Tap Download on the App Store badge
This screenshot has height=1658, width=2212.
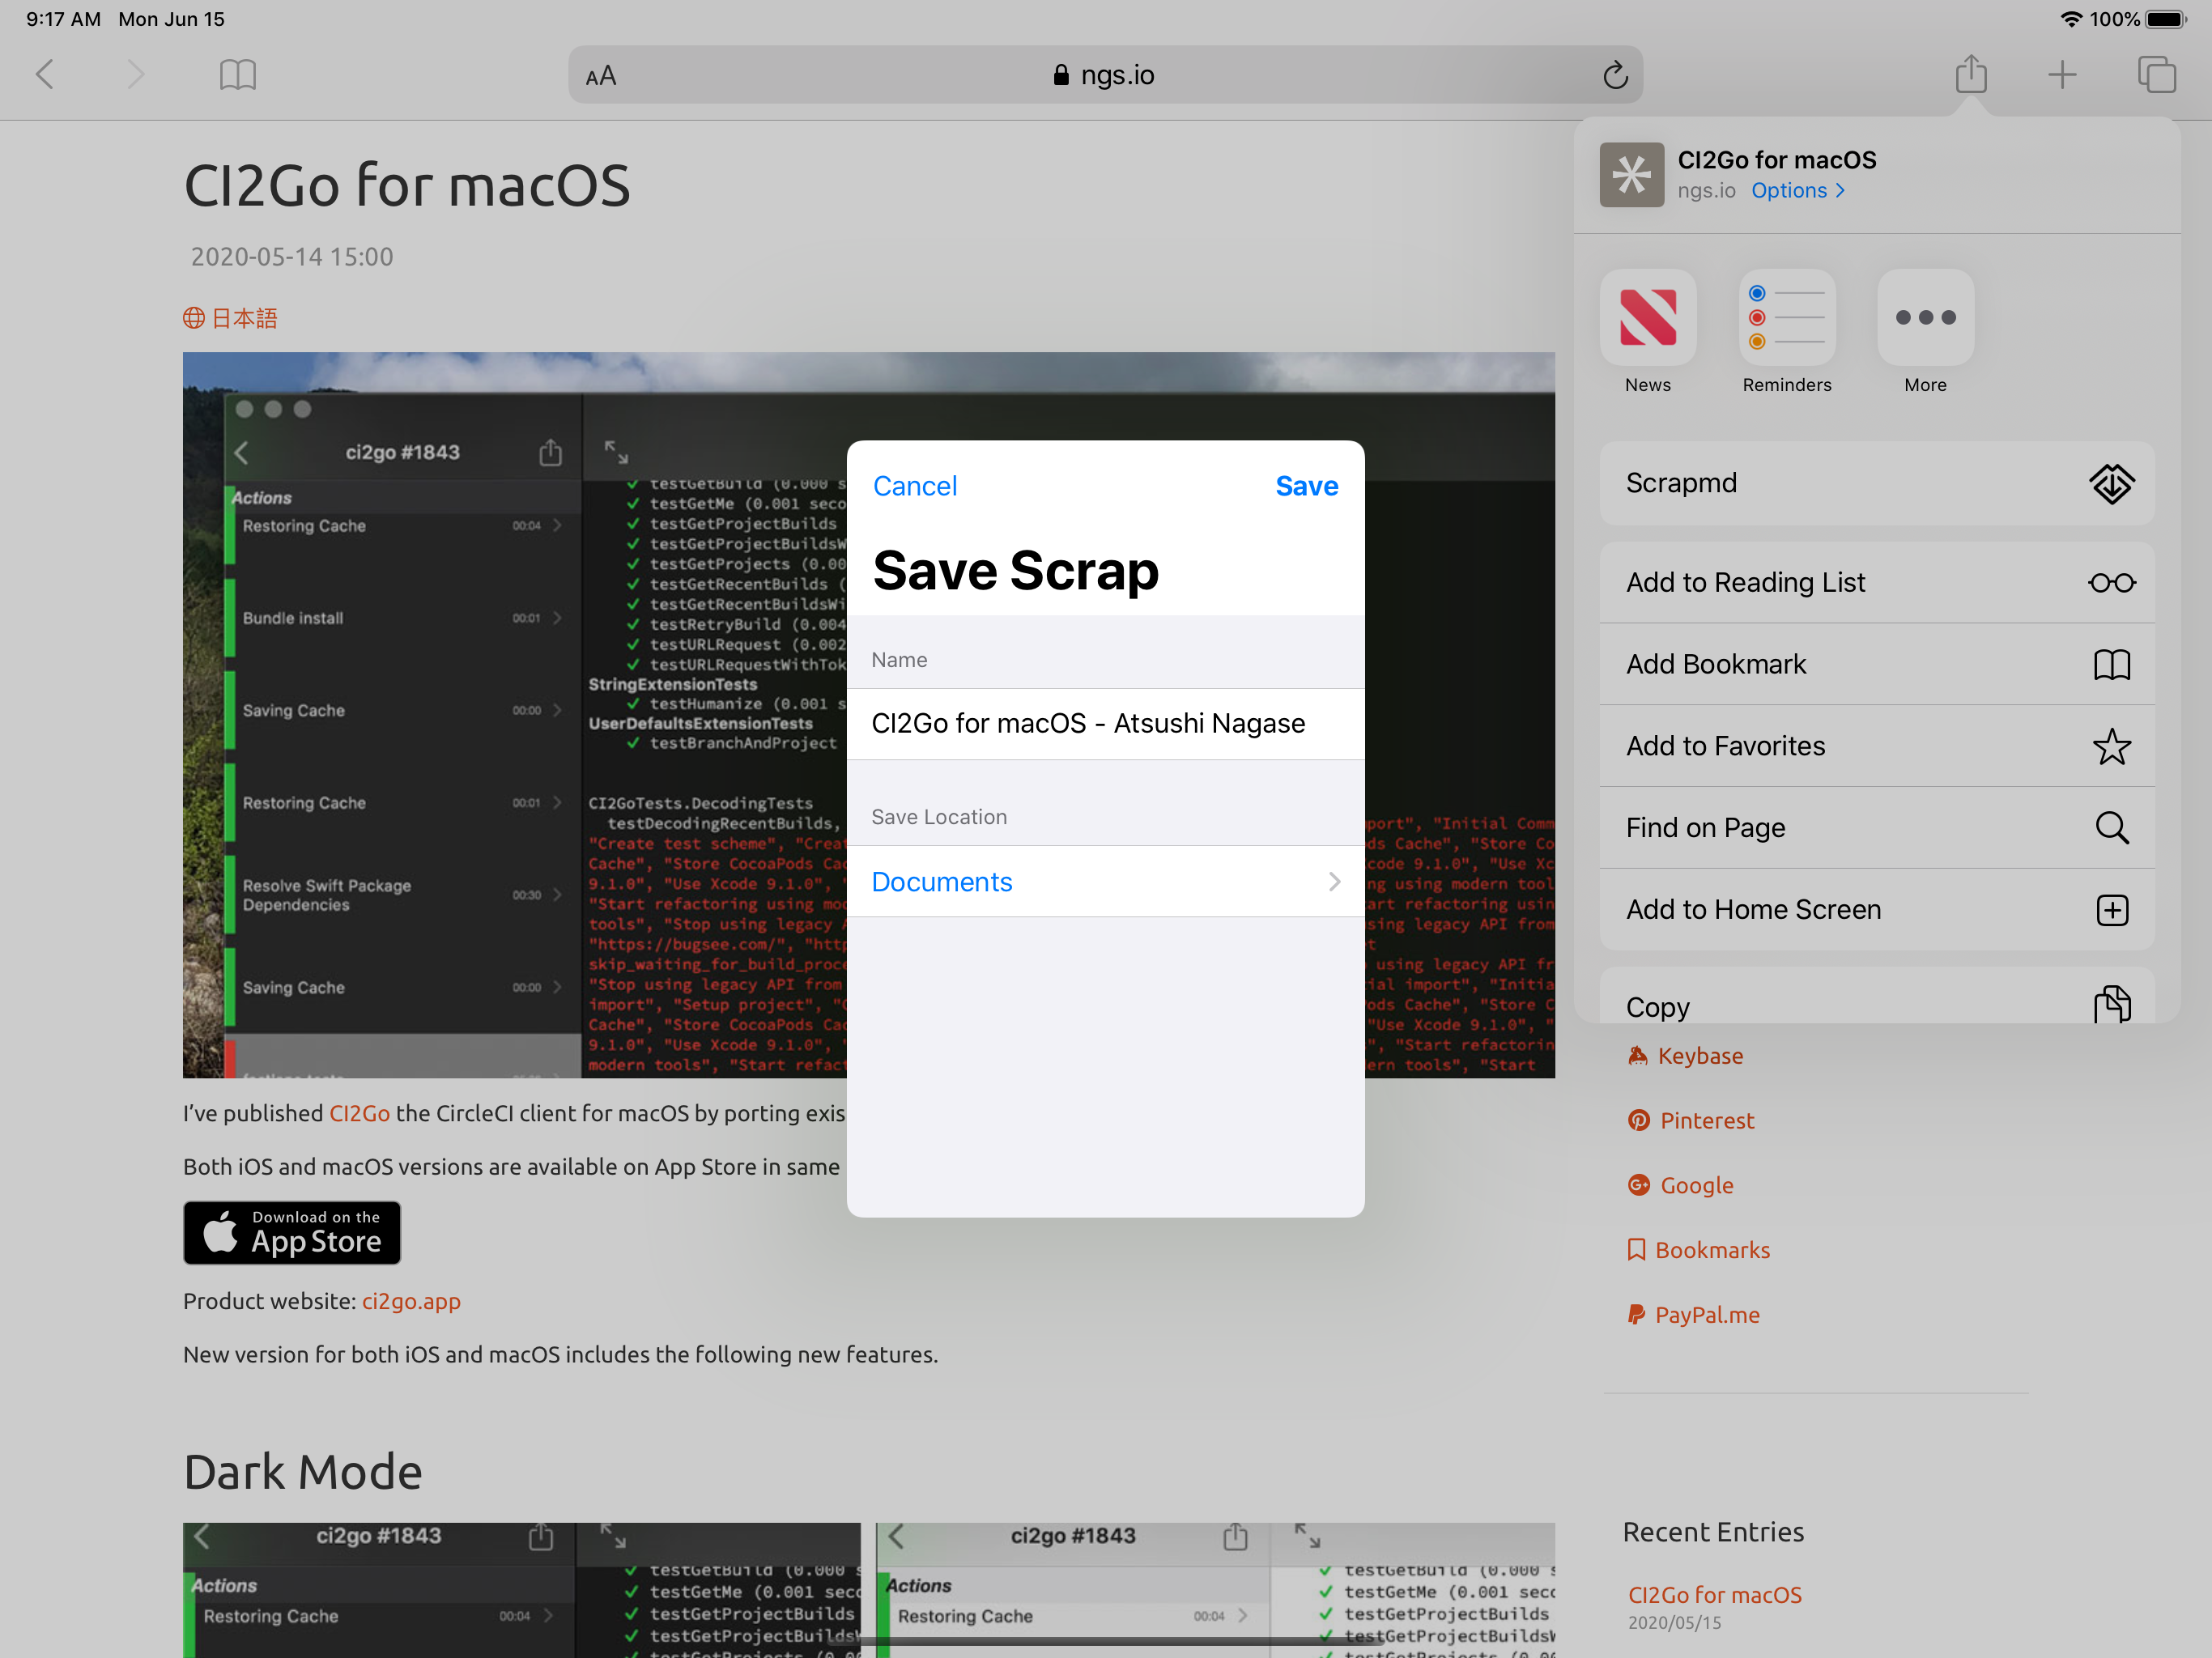point(292,1233)
